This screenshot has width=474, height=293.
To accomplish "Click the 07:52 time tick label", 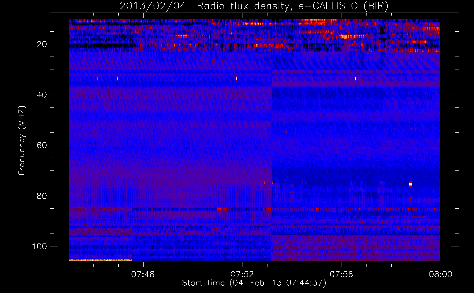I will (x=242, y=275).
